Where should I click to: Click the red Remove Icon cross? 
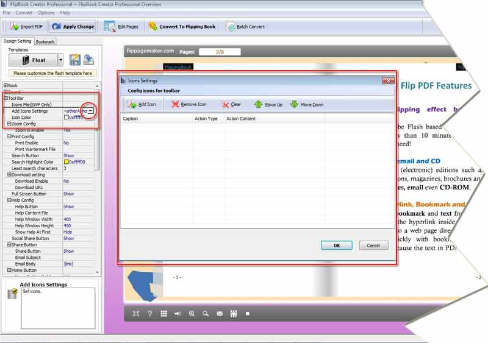[x=176, y=104]
